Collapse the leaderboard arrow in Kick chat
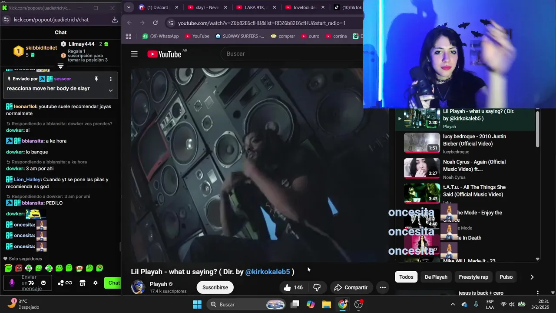 tap(60, 66)
